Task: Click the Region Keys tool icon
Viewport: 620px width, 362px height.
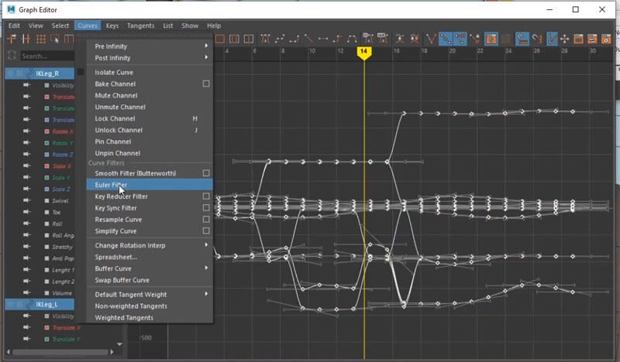Action: coord(54,38)
